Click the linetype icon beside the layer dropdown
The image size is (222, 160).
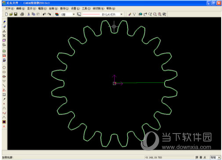click(79, 14)
